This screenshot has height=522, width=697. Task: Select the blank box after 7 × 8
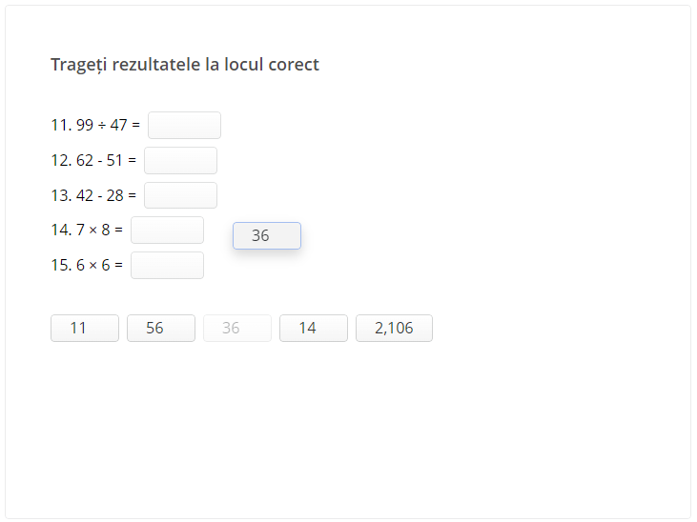(167, 230)
